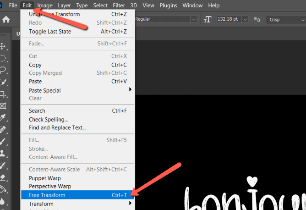Screen dimensions: 306x210
Task: Select the Clone Stamp tool
Action: pyautogui.click(x=2, y=153)
